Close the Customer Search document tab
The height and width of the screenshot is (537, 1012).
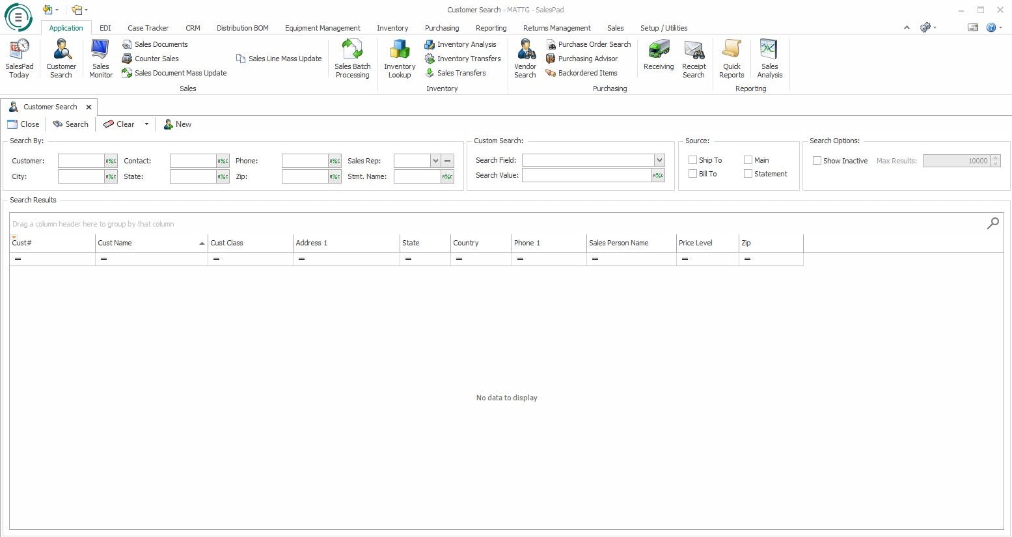(89, 107)
